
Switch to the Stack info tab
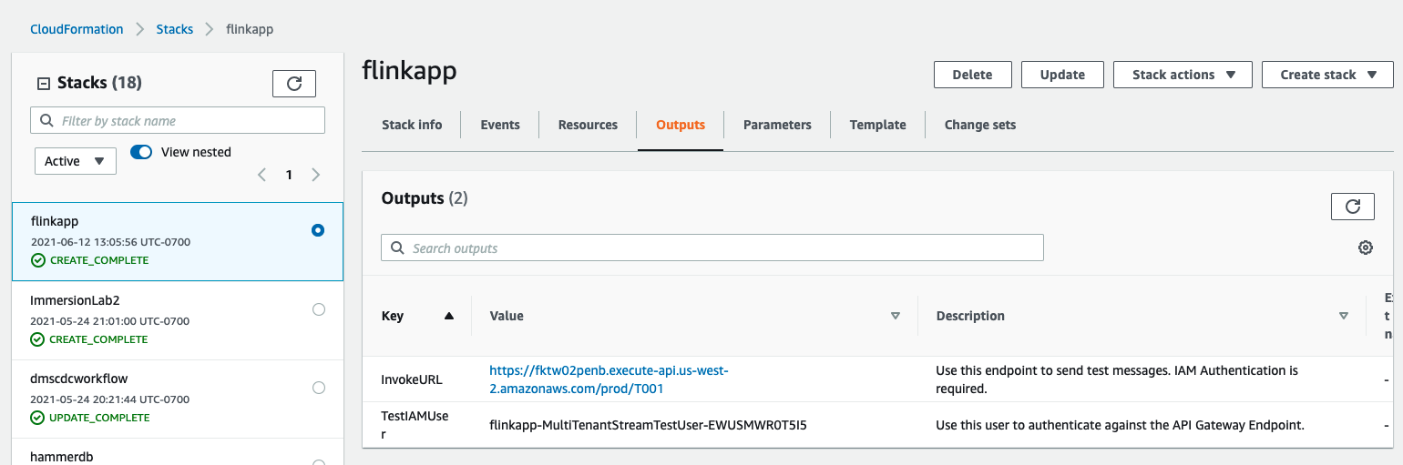click(x=412, y=125)
